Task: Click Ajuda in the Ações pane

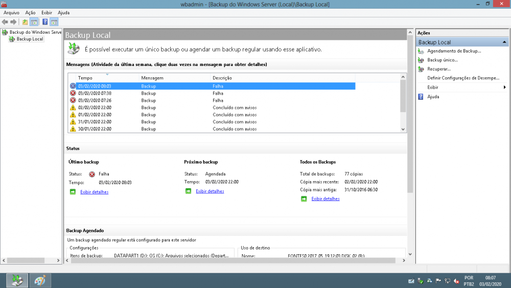Action: [433, 97]
